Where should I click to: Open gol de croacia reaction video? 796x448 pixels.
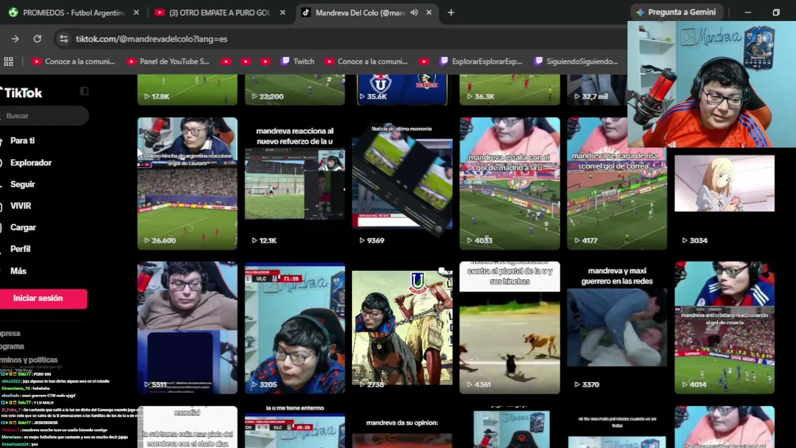point(724,328)
